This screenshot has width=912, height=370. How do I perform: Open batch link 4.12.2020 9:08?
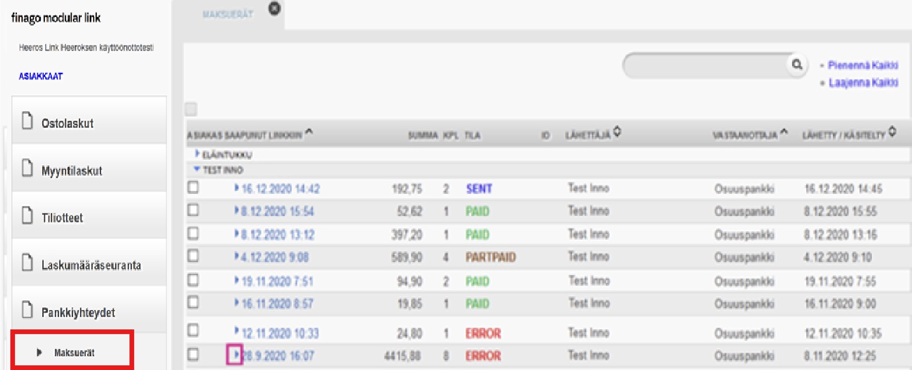coord(275,257)
